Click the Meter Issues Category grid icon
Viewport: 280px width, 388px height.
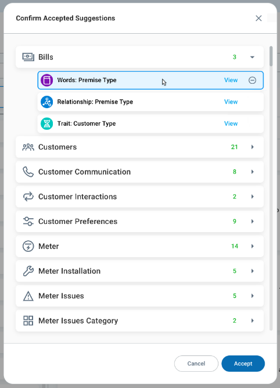[x=28, y=321]
